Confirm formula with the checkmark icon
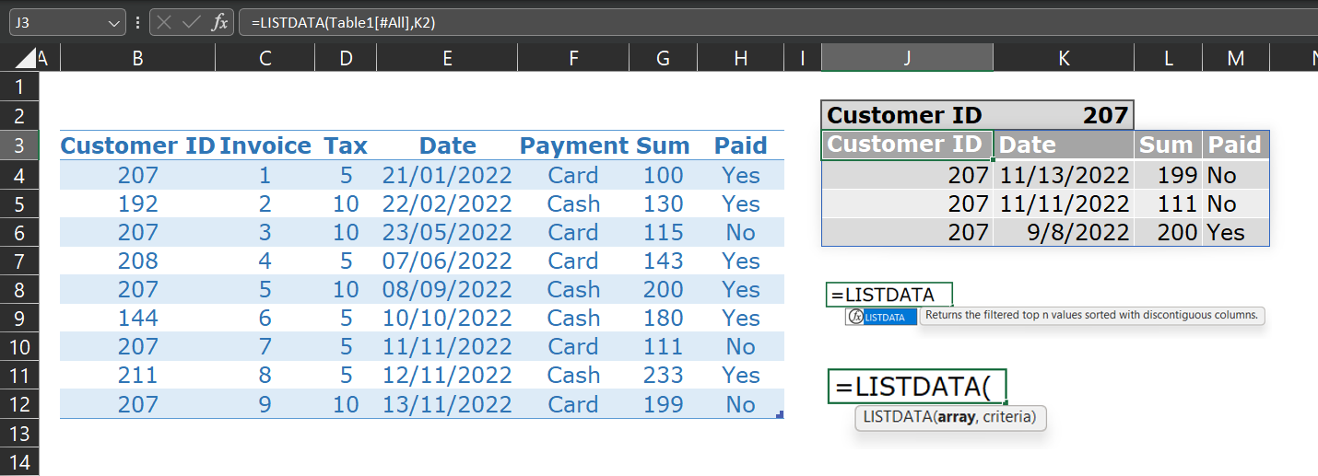This screenshot has width=1318, height=476. (x=192, y=23)
